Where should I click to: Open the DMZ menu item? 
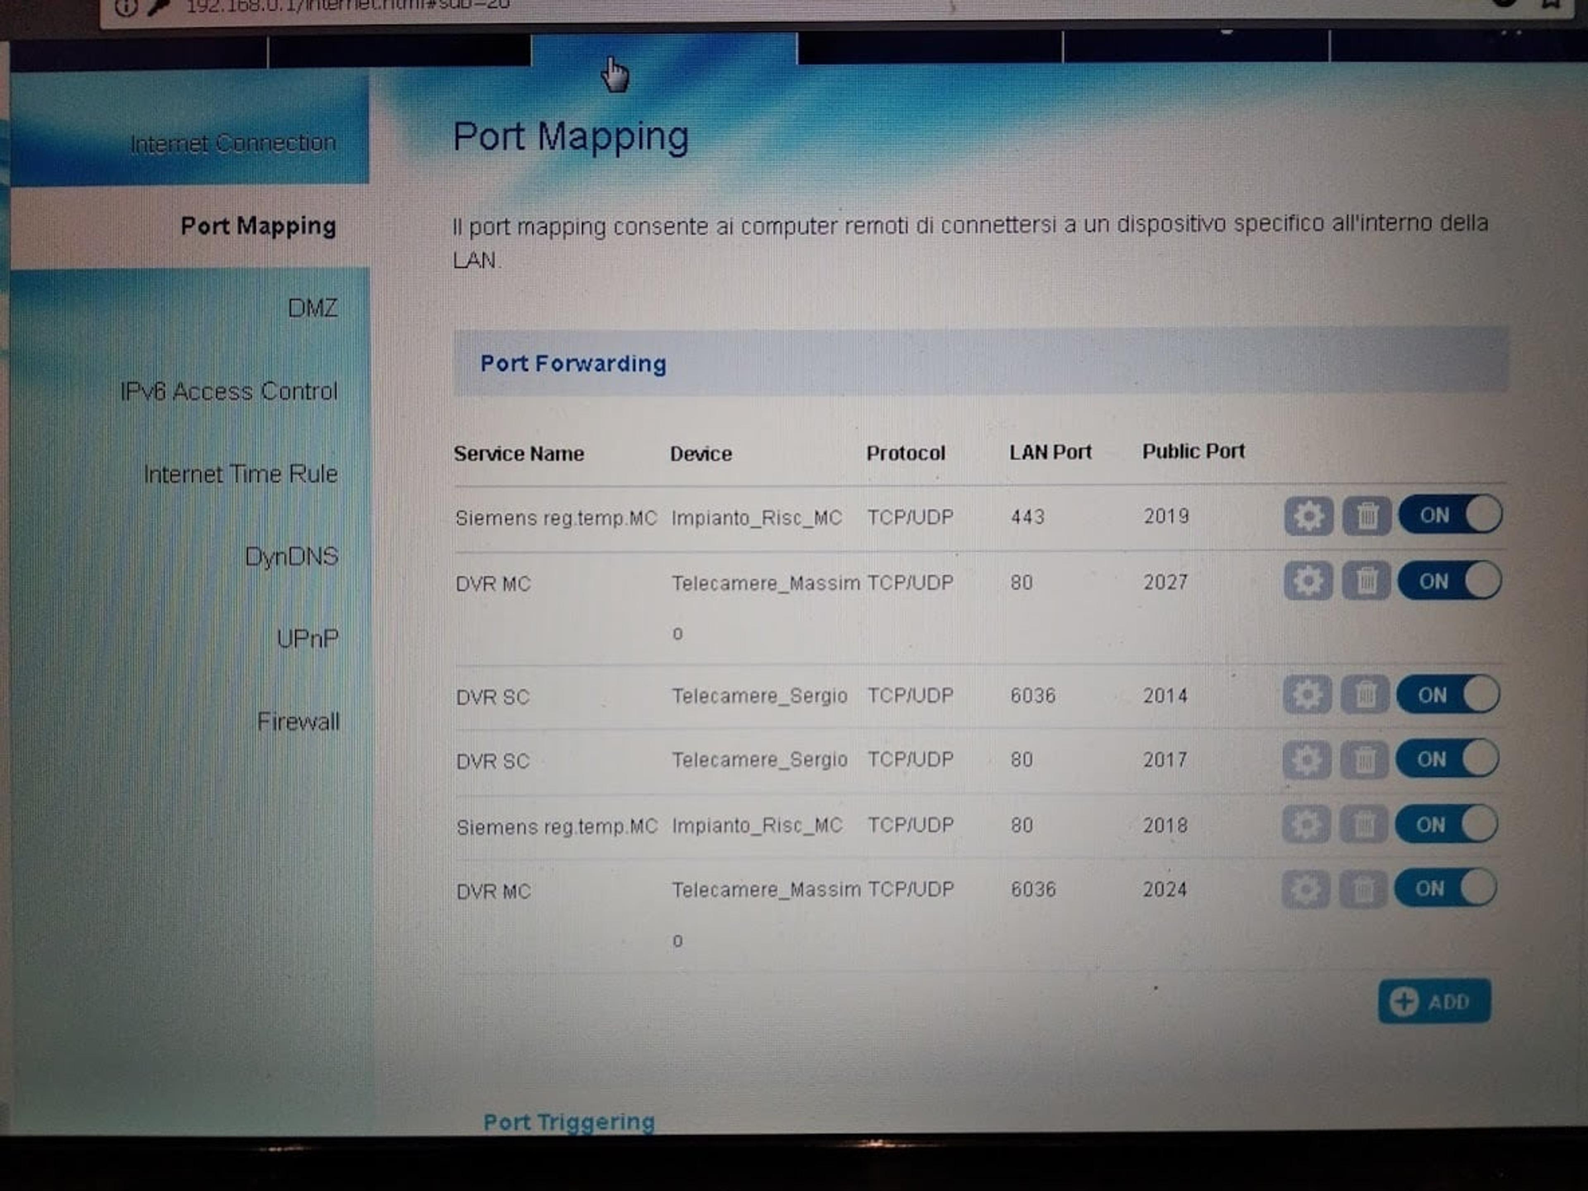(312, 308)
